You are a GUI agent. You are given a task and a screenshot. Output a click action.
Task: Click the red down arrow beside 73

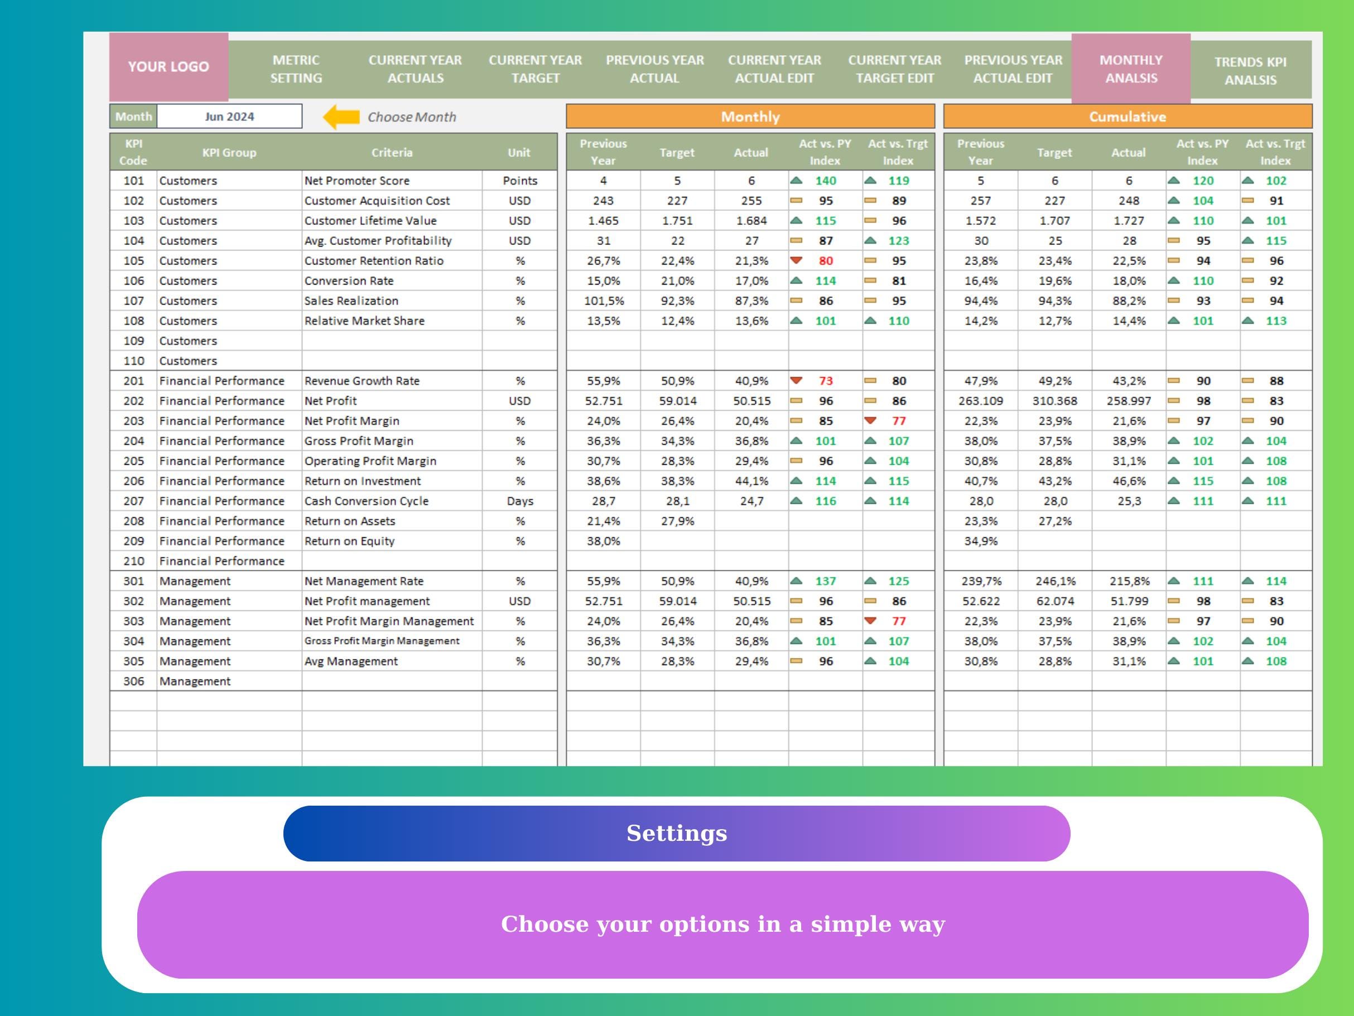coord(796,380)
